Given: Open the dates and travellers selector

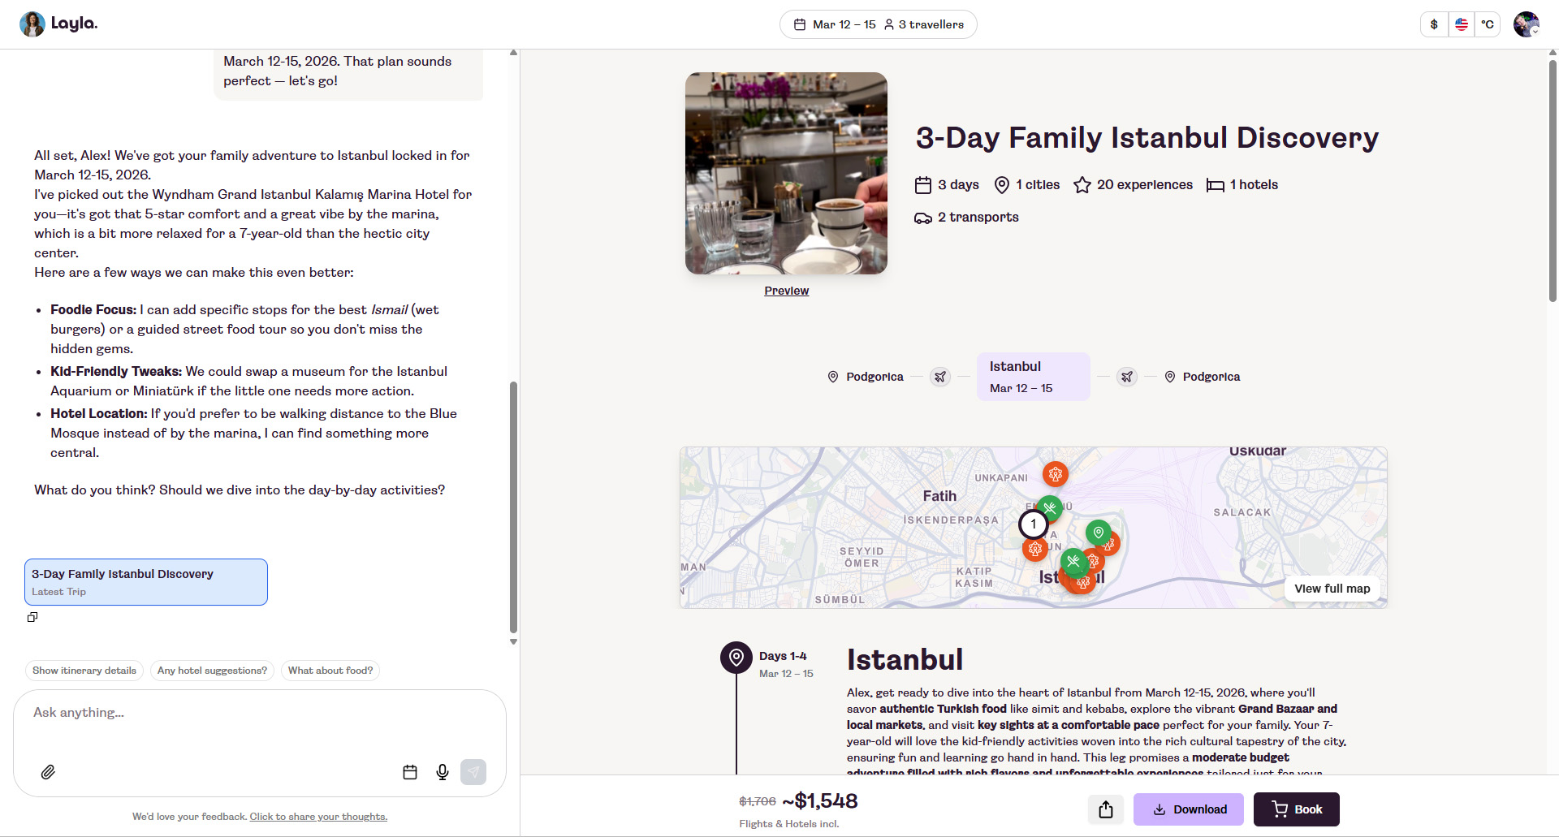Looking at the screenshot, I should click(878, 24).
